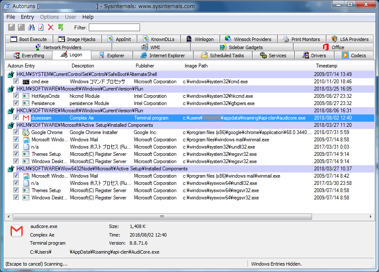Uncheck the rundll32.exe n/a entry under system32
This screenshot has height=272, width=379.
pos(16,146)
